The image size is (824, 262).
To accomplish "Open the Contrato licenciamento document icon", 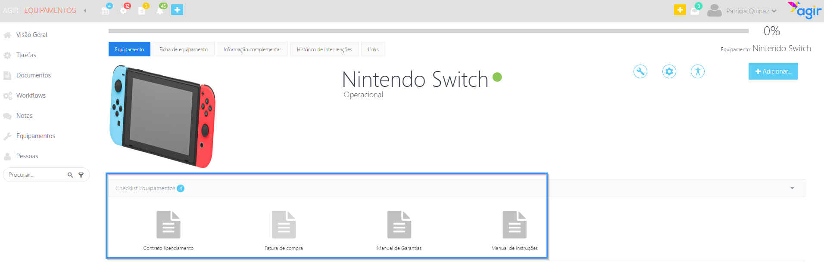I will [169, 225].
